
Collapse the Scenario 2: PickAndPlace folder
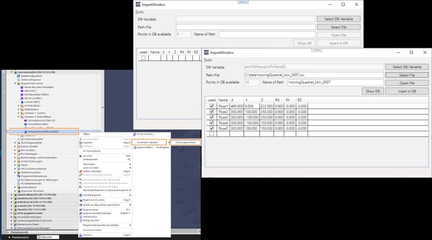coord(19,117)
